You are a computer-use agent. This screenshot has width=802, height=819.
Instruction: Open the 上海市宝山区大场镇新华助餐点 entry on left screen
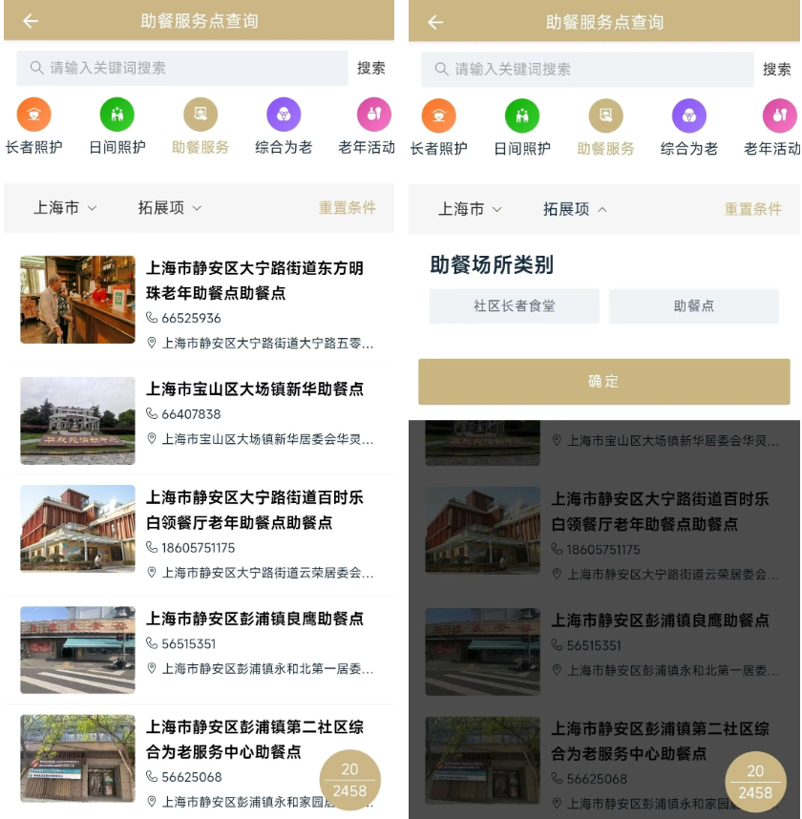255,389
